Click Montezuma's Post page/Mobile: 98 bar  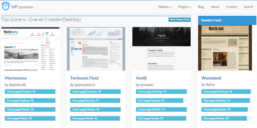(30, 118)
